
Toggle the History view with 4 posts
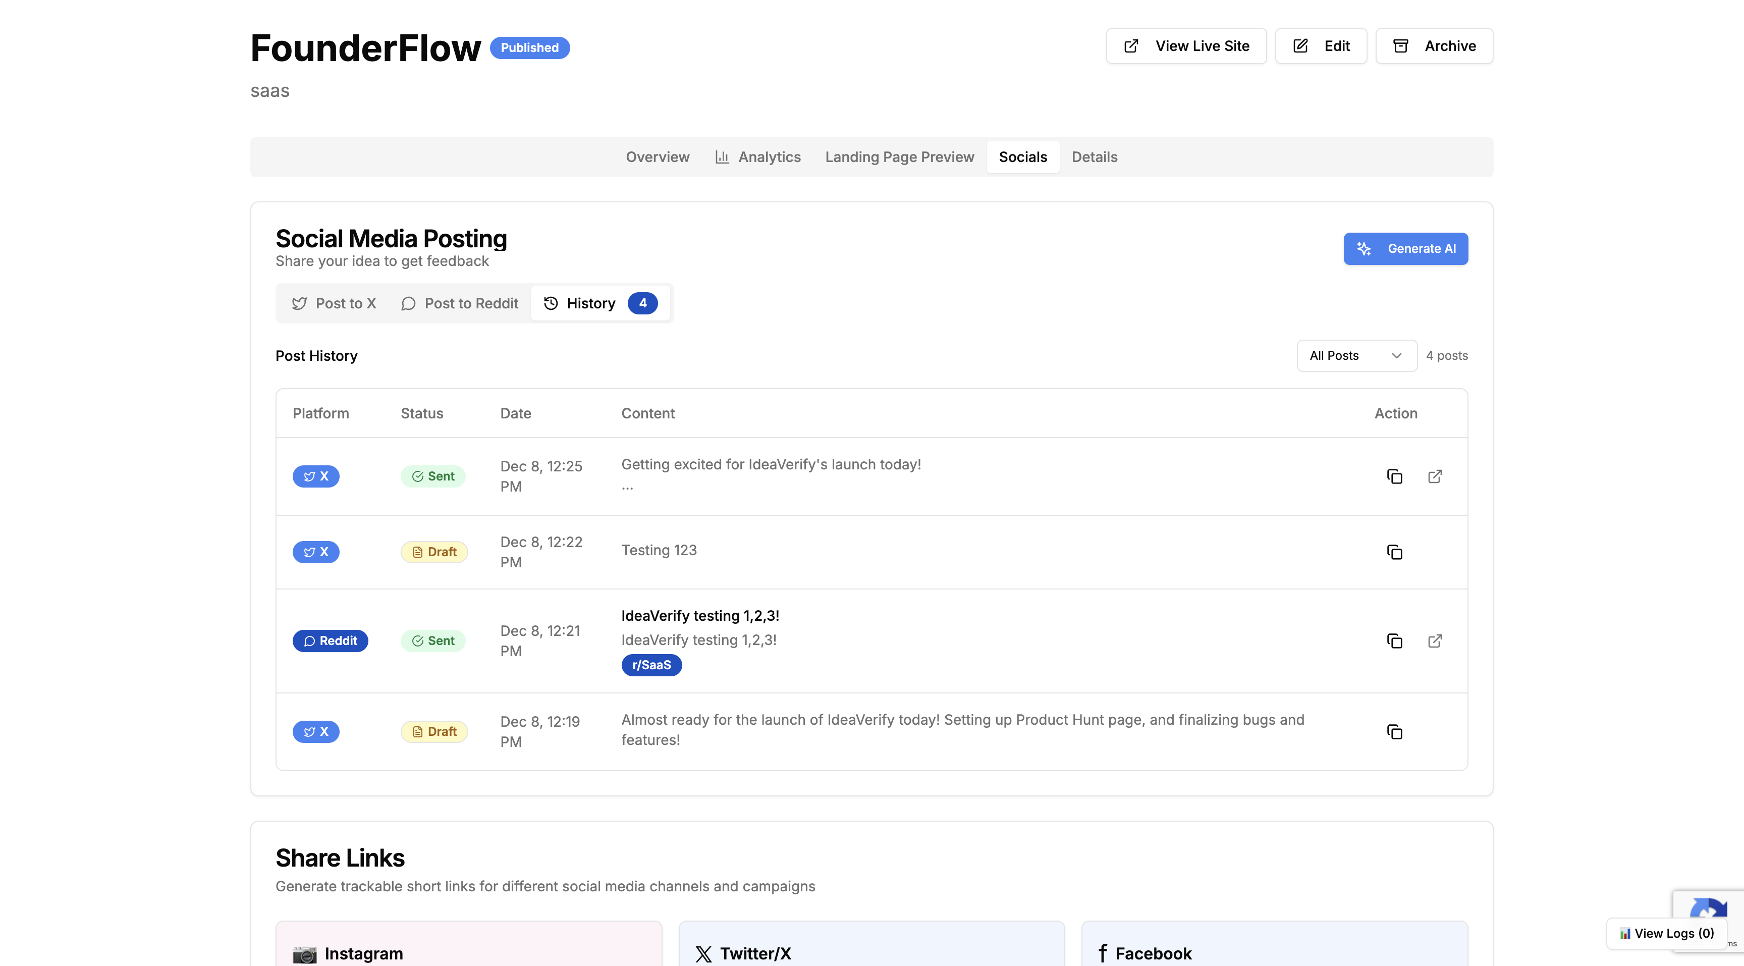click(x=600, y=303)
